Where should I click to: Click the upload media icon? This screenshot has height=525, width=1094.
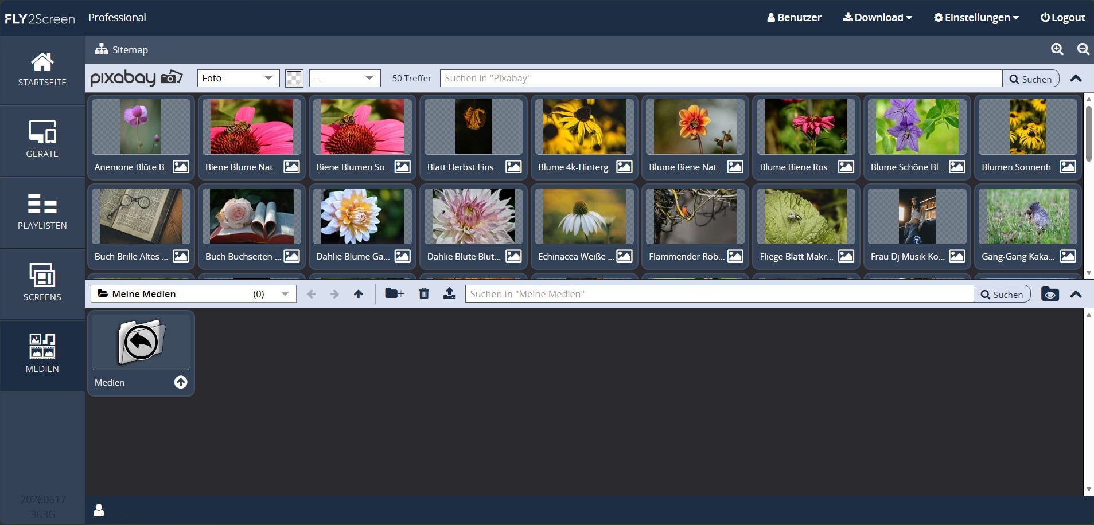point(450,293)
